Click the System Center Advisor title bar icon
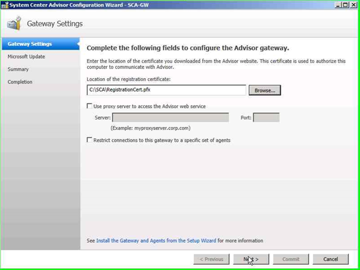The height and width of the screenshot is (270, 360). [x=5, y=5]
